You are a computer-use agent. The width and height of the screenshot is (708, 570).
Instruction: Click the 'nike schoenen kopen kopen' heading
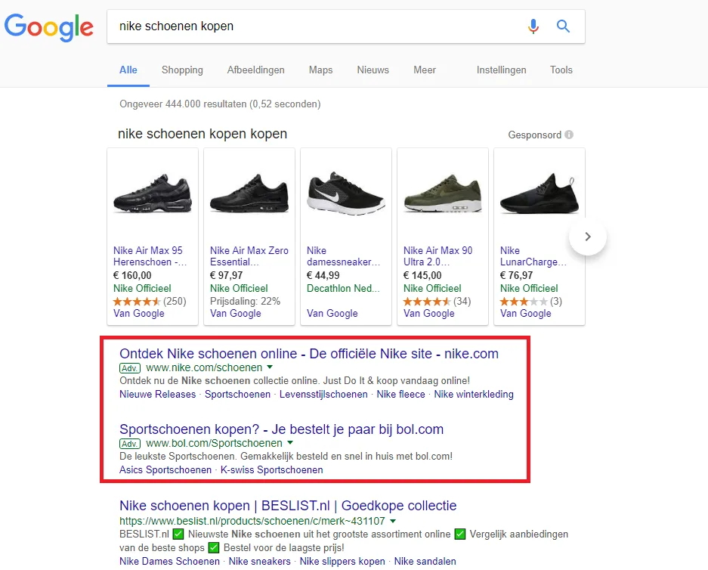pos(203,134)
